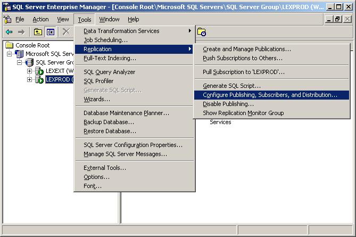Click the Services item in right pane
Viewport: 356px width, 237px height.
[220, 122]
